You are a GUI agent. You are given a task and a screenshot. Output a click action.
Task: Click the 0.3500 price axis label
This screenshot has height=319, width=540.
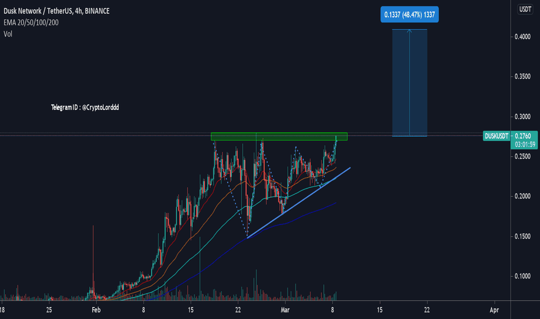(522, 77)
